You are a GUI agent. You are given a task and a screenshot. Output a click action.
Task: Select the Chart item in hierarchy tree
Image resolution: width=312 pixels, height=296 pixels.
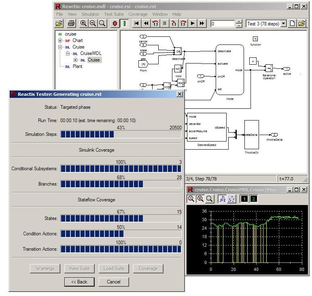77,40
